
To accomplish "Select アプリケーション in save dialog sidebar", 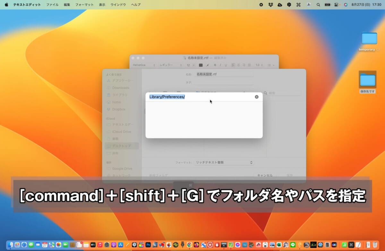I will click(x=122, y=80).
